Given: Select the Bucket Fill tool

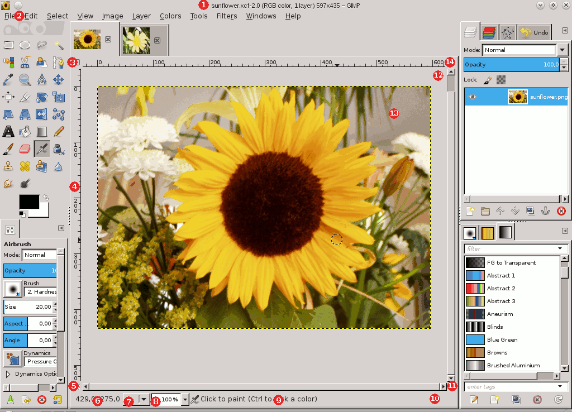Looking at the screenshot, I should tap(25, 131).
